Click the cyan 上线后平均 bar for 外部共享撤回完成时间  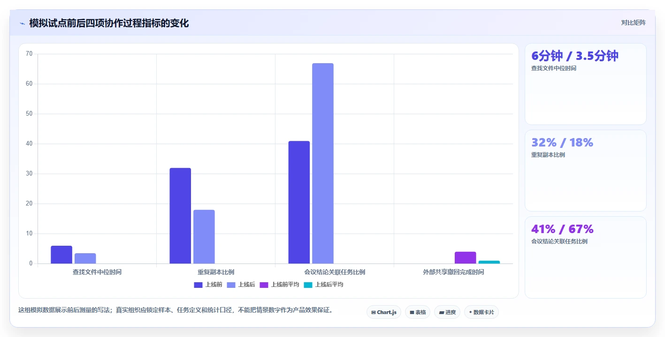pos(489,262)
